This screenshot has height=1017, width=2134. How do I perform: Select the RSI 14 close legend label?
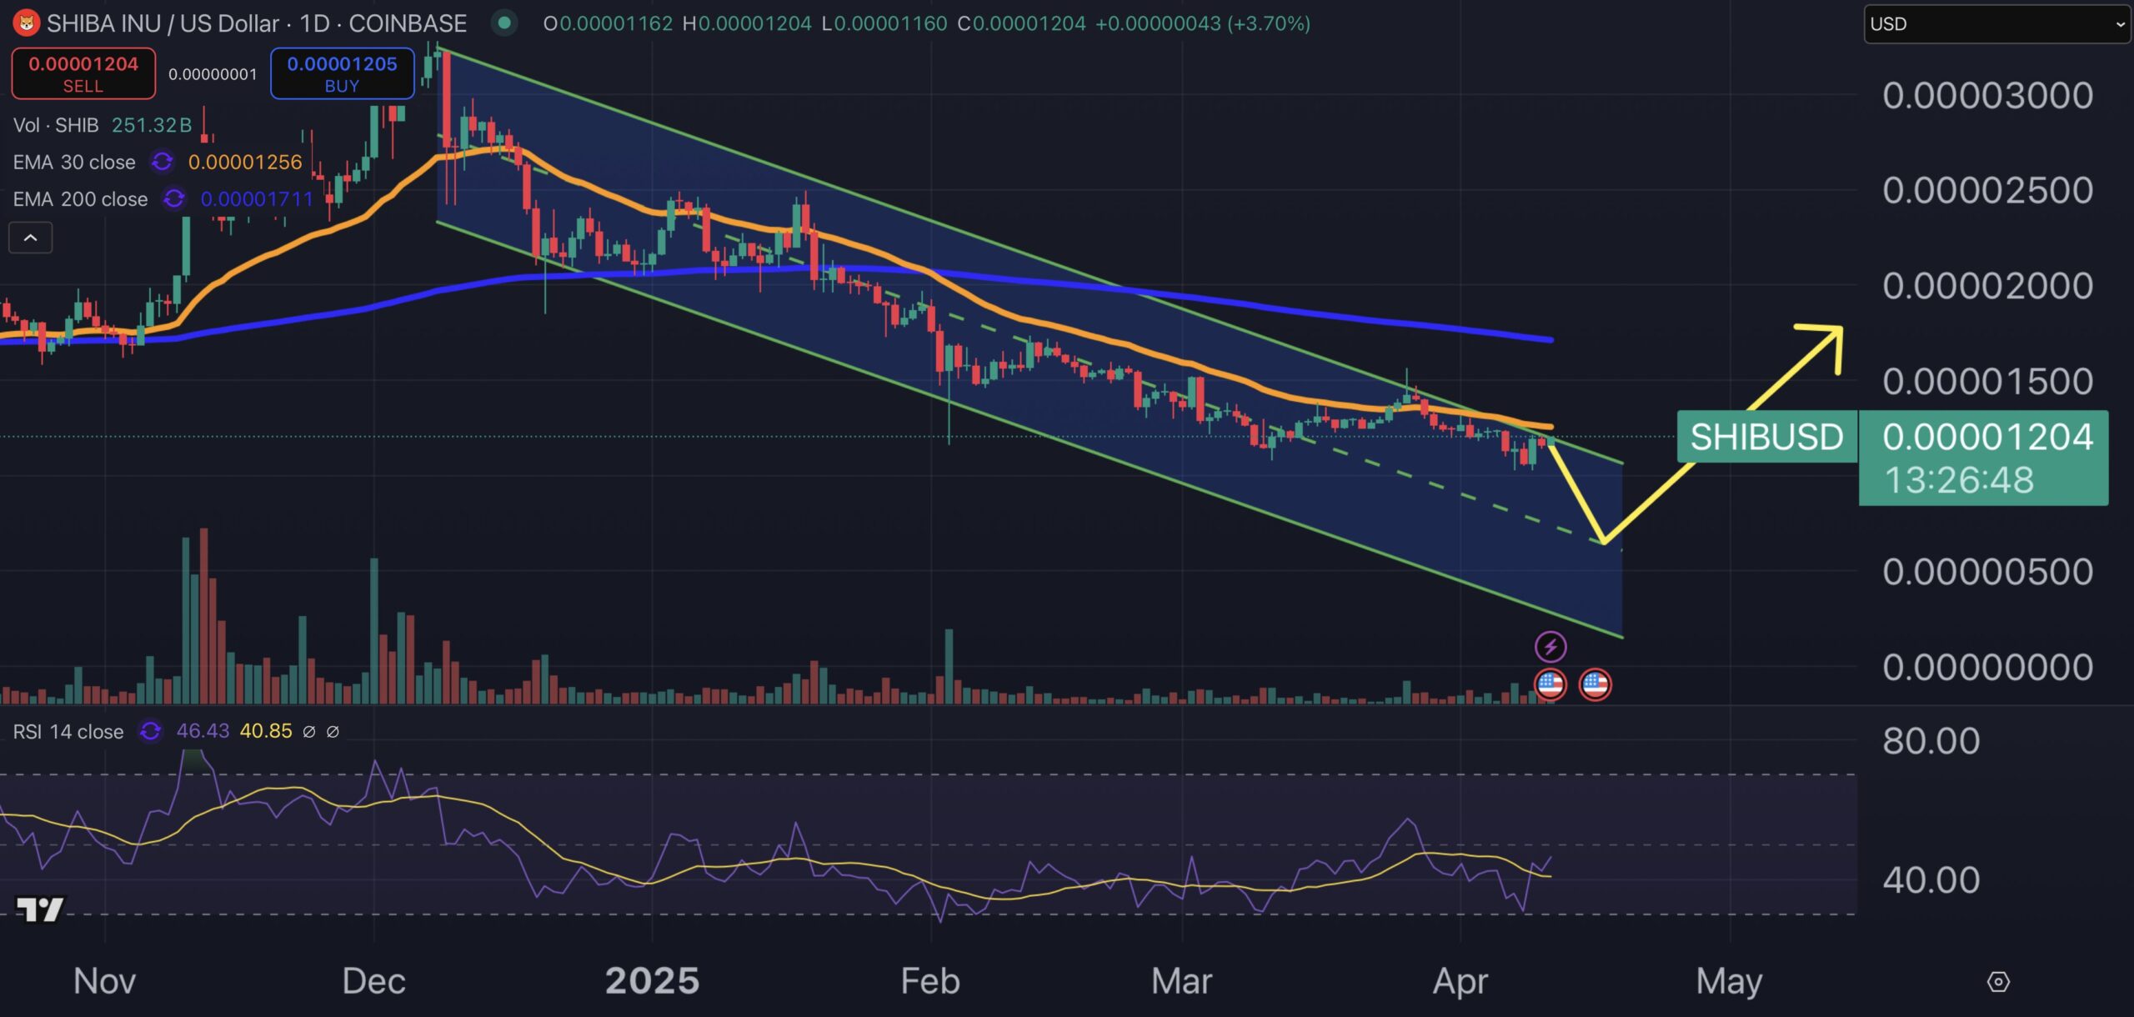68,731
